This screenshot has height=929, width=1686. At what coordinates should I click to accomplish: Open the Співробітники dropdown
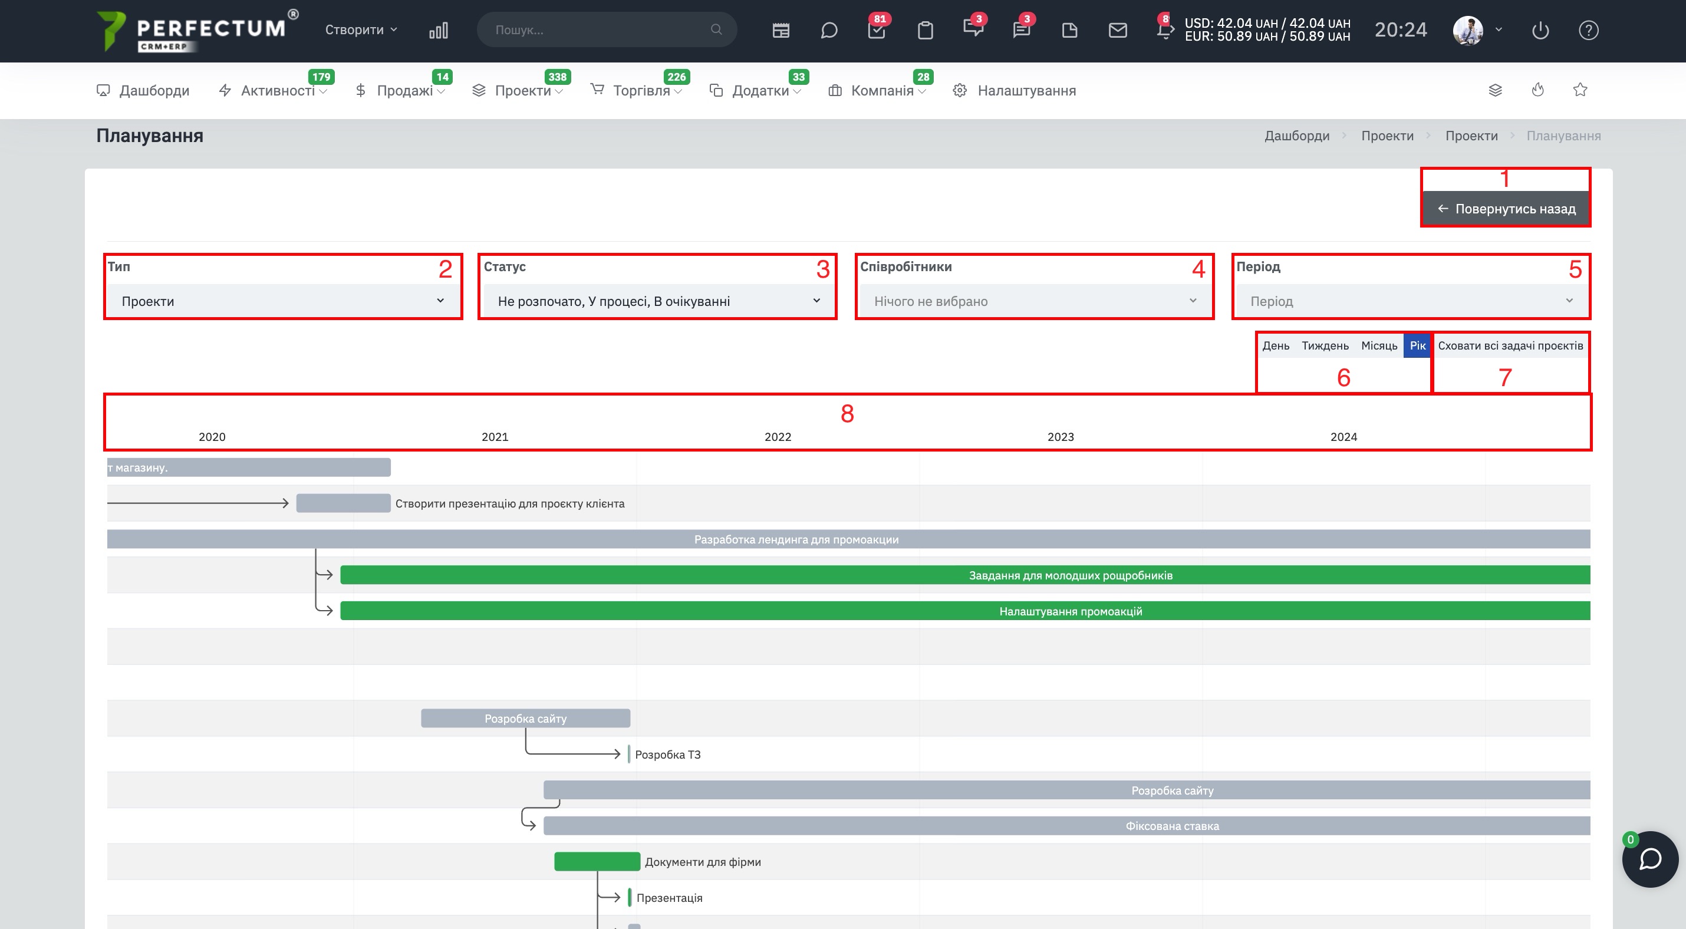point(1034,301)
